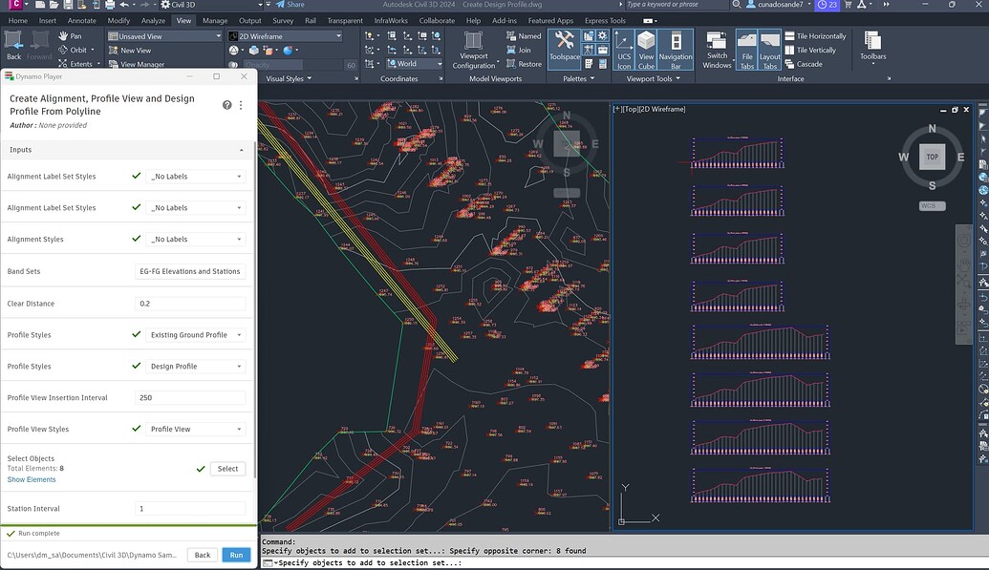Click the Station Interval input field
Image resolution: width=989 pixels, height=570 pixels.
[x=187, y=508]
